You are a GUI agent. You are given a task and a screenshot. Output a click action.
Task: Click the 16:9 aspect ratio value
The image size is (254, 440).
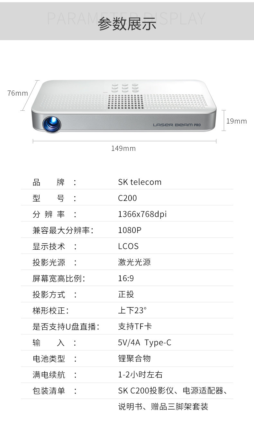click(x=126, y=278)
